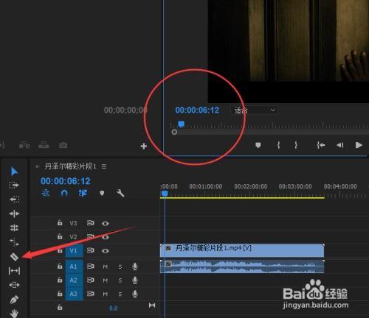Click program monitor timecode 00:00:06:12
This screenshot has height=318, width=369.
coord(197,110)
